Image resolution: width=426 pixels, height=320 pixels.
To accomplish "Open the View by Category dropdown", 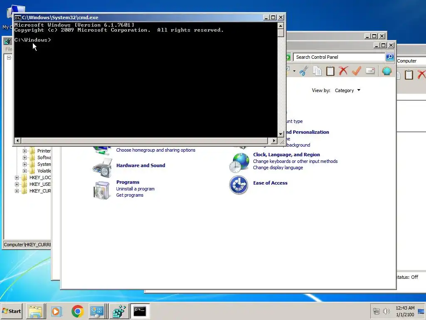I will coord(347,90).
